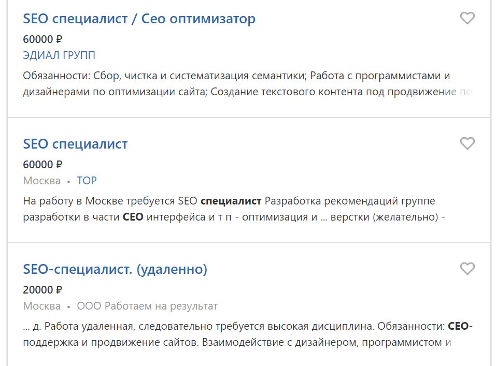The height and width of the screenshot is (366, 496).
Task: Unfavorite the "SEO специалист / Сео оптимизатор" listing
Action: click(467, 18)
